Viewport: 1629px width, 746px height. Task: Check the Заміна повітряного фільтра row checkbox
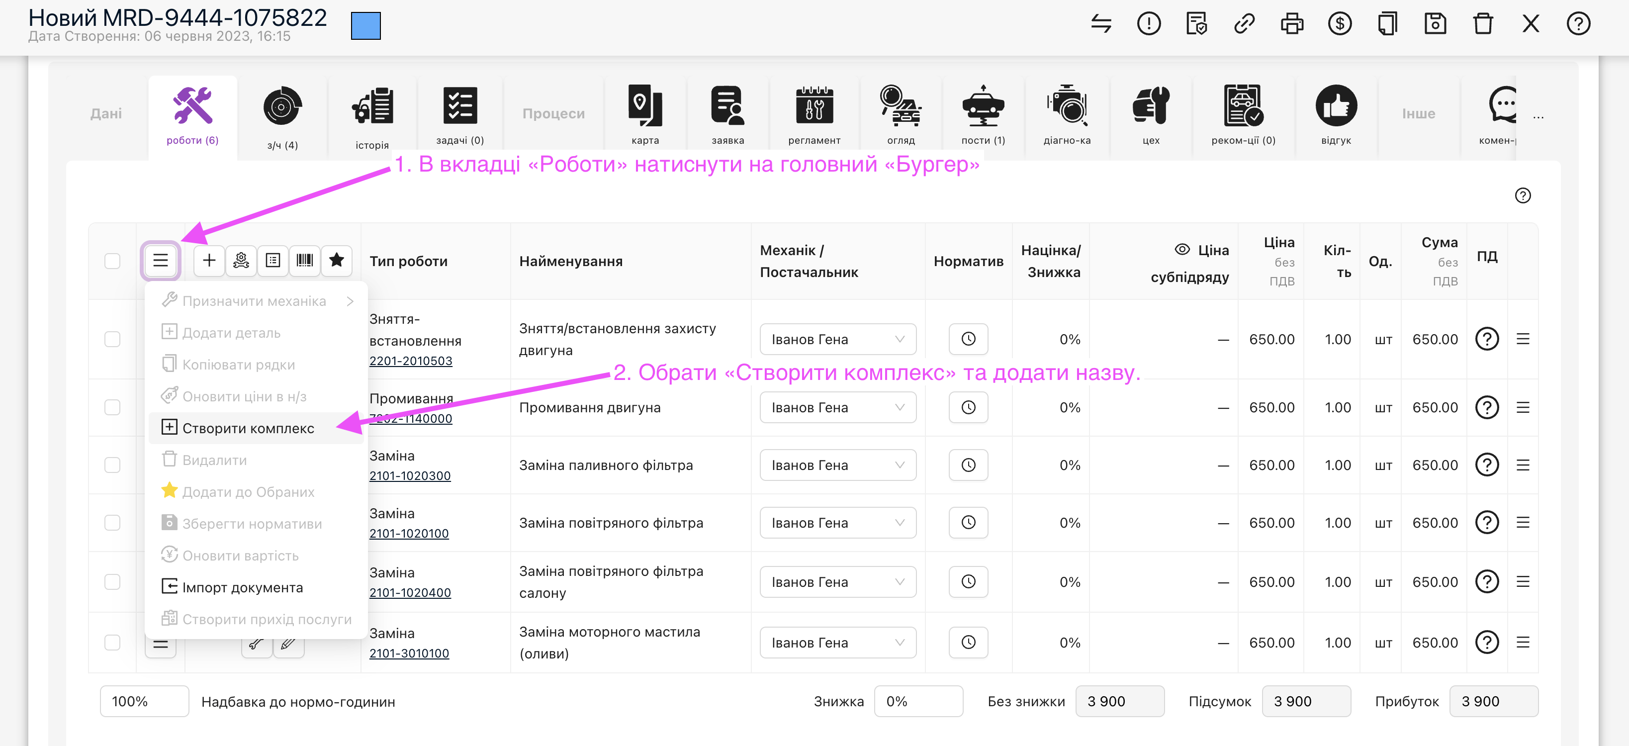pos(112,523)
